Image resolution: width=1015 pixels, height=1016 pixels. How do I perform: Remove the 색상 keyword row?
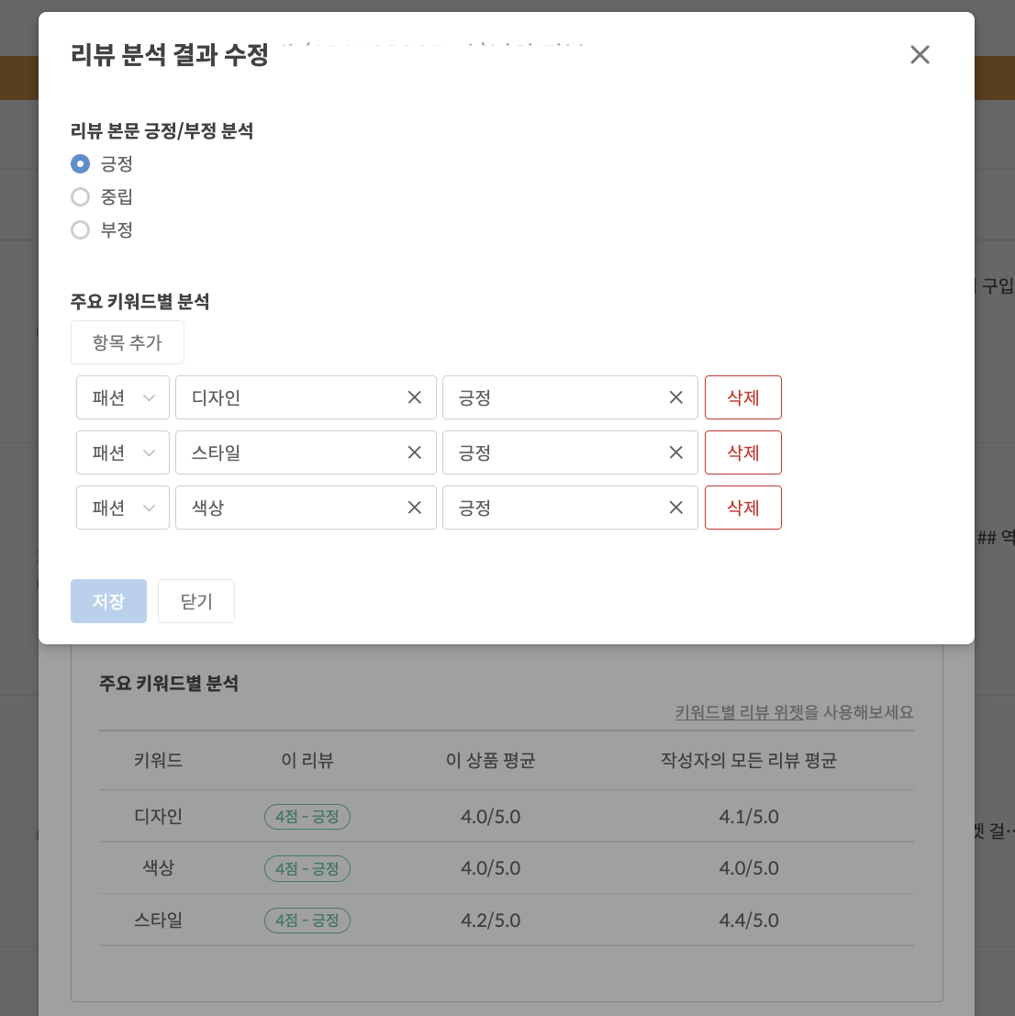click(x=742, y=508)
